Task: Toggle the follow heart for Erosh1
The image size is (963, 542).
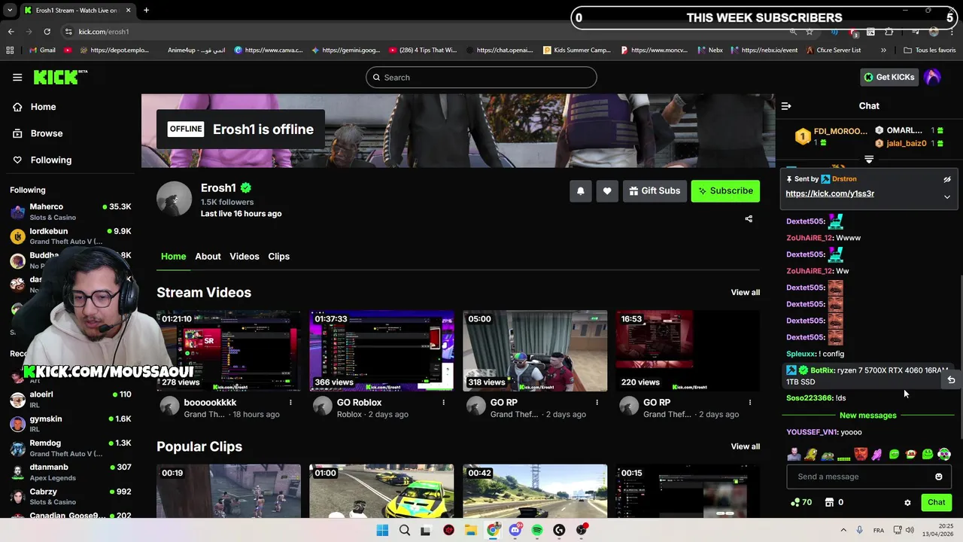Action: pyautogui.click(x=607, y=191)
